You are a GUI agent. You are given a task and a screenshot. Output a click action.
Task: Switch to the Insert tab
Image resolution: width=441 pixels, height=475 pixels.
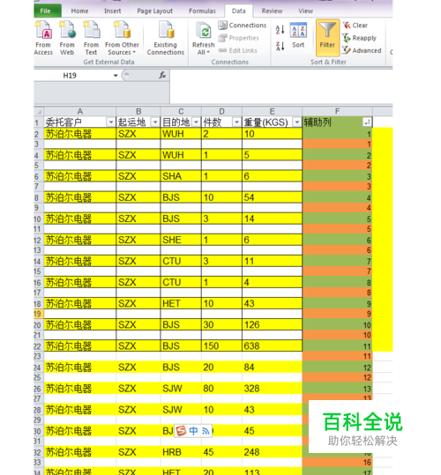[112, 11]
